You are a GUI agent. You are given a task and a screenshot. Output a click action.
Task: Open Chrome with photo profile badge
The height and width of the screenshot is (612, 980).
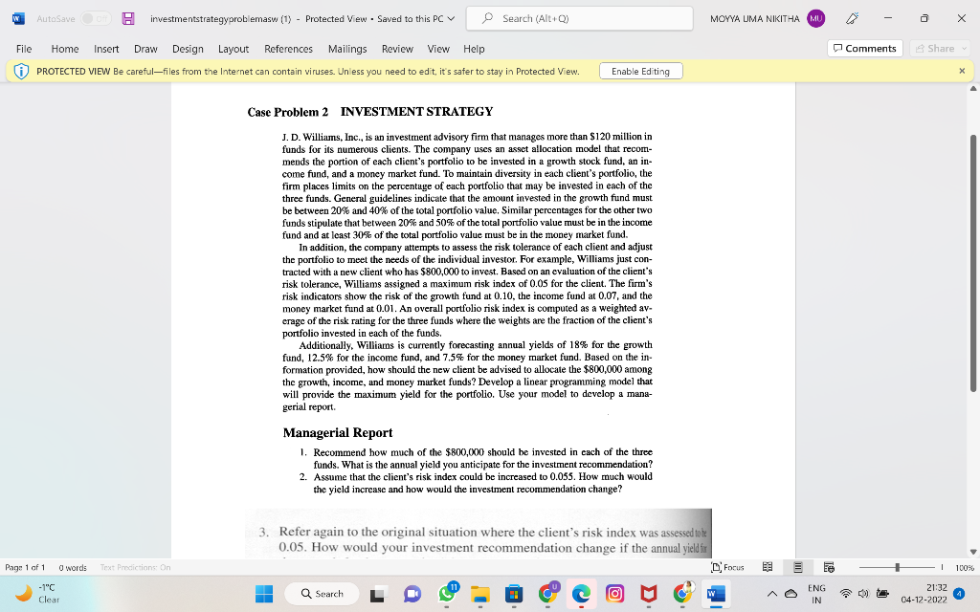[x=682, y=594]
